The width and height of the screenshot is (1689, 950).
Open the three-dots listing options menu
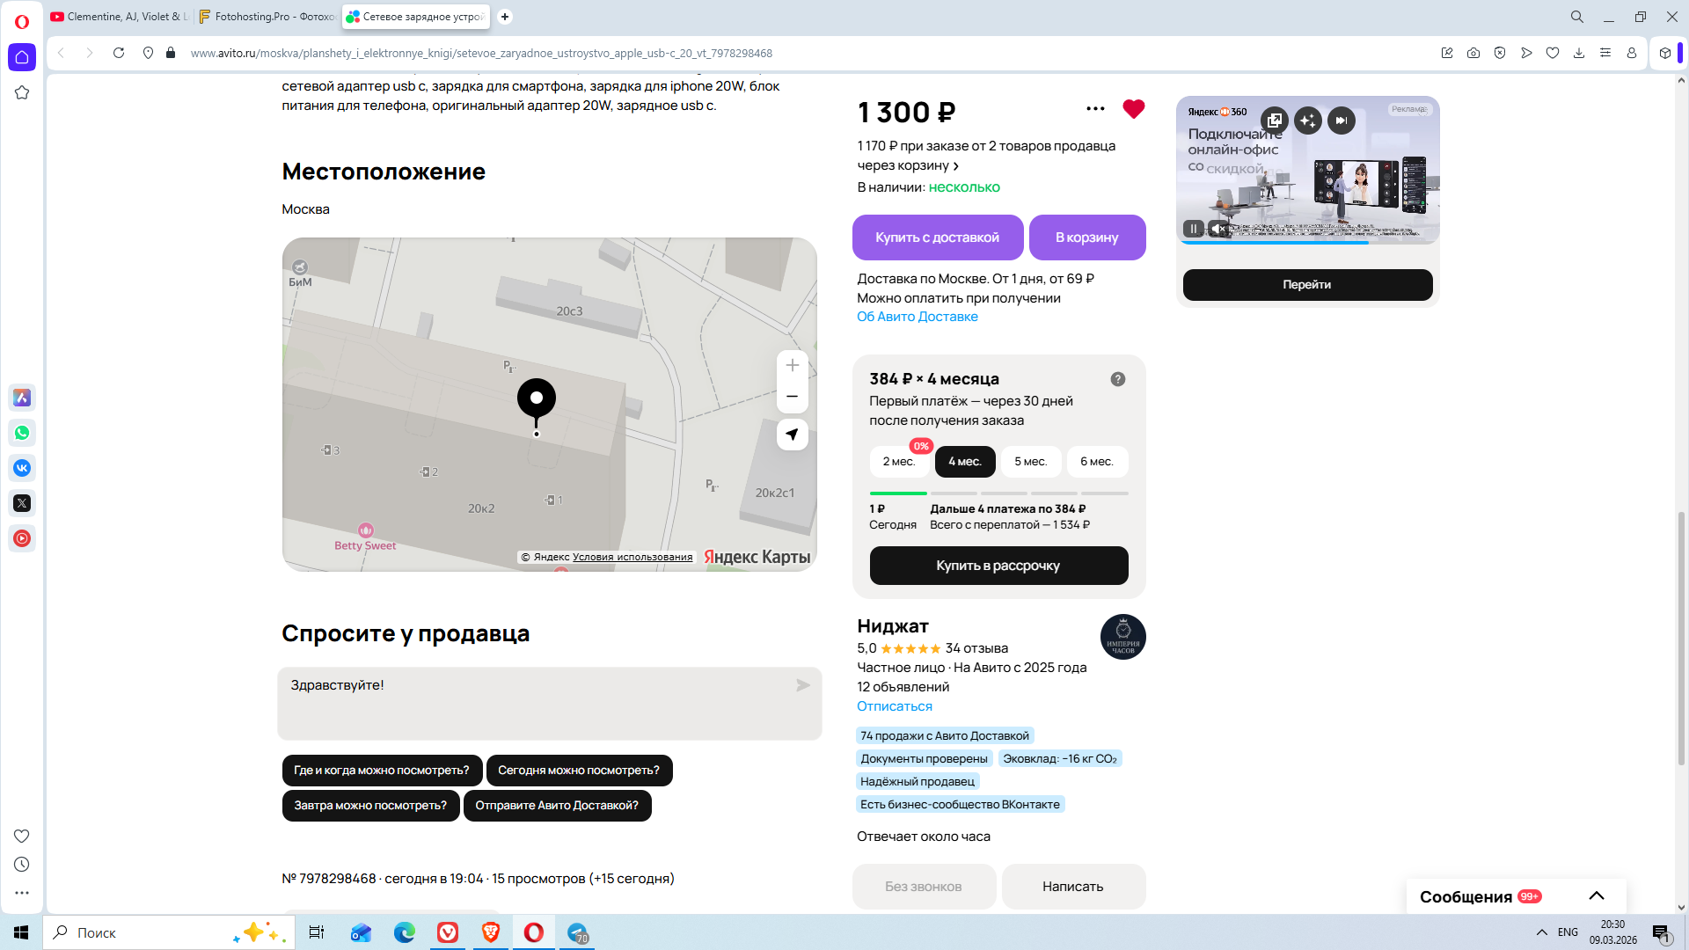(1095, 109)
